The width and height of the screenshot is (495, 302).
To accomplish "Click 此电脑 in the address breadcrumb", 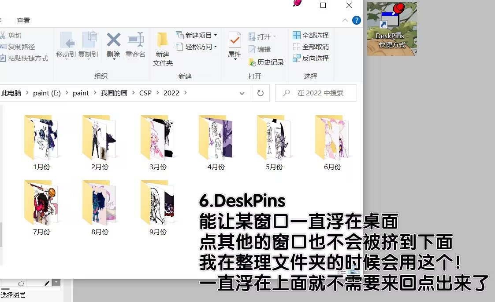I will (x=11, y=93).
